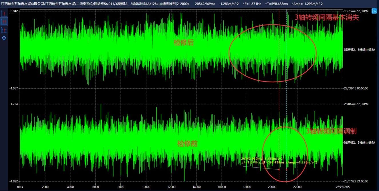Click the 23/08/15 06:00:00 timestamp label
Viewport: 379px width, 191px height.
pos(356,89)
